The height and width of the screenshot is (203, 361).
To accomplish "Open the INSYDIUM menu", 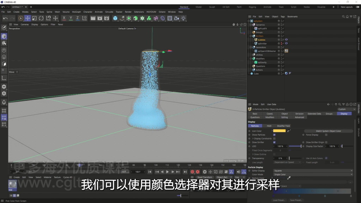I will (x=151, y=12).
